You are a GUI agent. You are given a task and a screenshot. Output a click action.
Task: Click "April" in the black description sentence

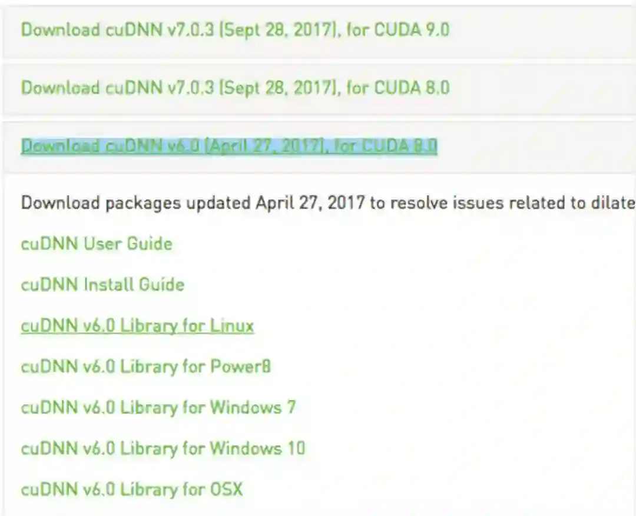coord(275,204)
